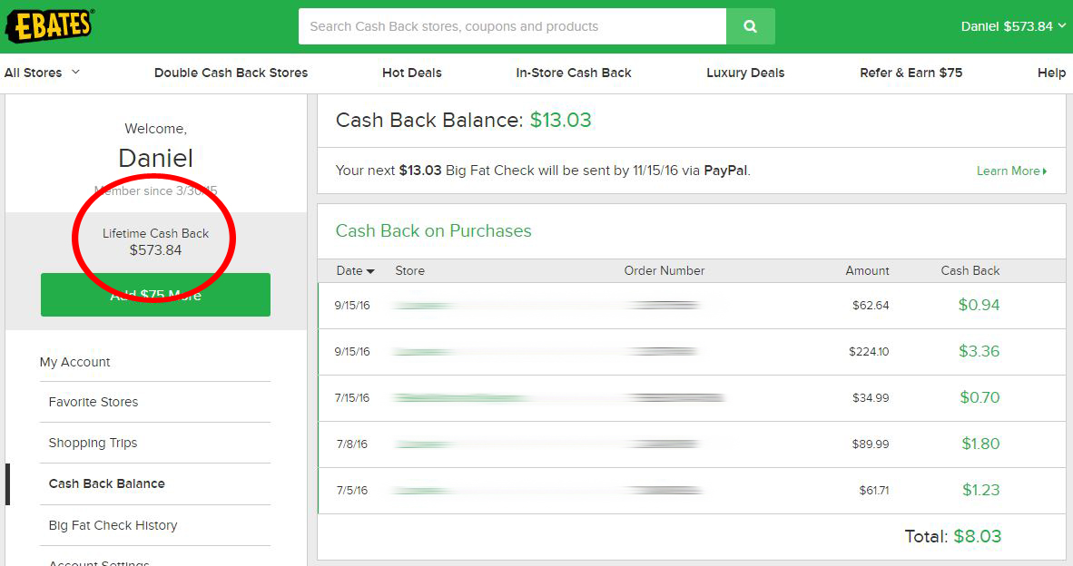Type in the Search Cash Back stores field
Viewport: 1073px width, 566px height.
coord(512,26)
